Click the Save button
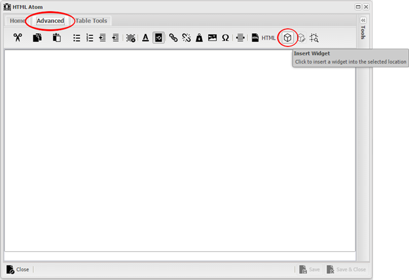The height and width of the screenshot is (280, 409). click(x=310, y=269)
